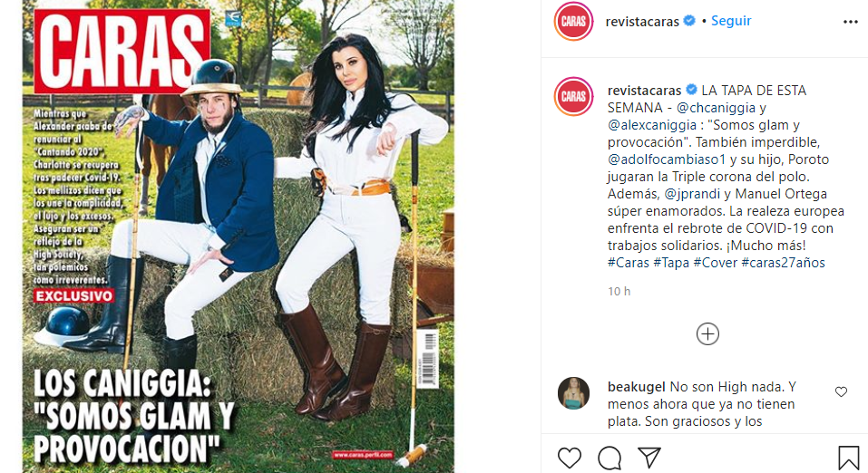Click the revistacaras avatar beside the caption

click(x=573, y=96)
